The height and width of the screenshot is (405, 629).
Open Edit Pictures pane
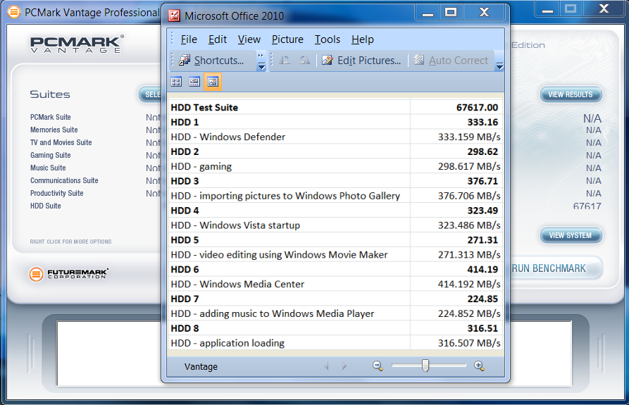click(x=361, y=61)
